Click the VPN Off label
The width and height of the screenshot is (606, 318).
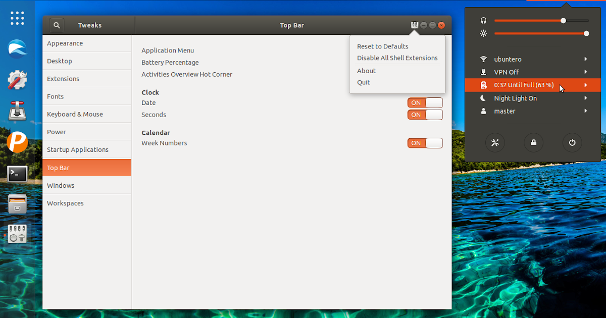(x=507, y=72)
